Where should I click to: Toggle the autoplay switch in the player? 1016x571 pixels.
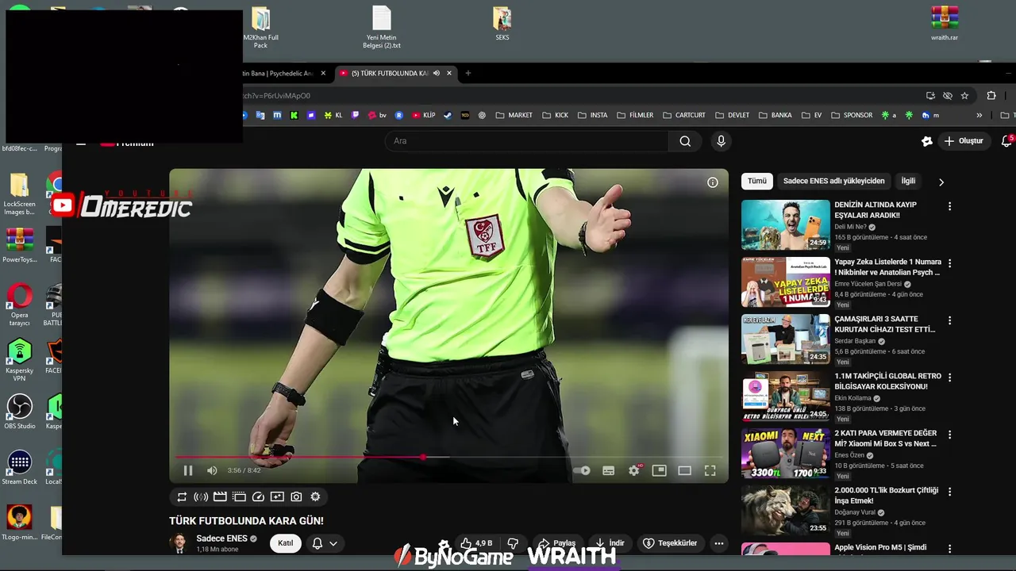point(582,470)
